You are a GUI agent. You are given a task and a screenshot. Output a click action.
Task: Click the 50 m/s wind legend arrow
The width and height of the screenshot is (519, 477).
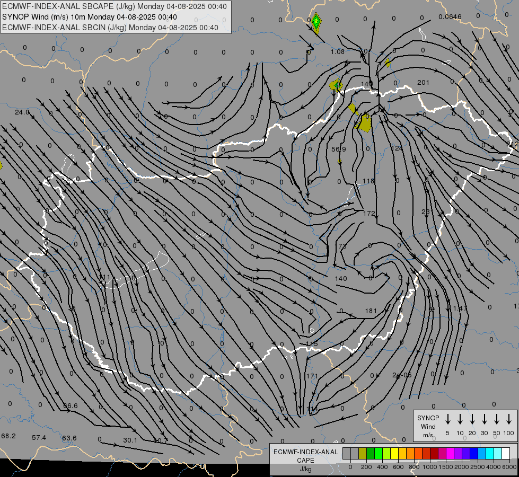(x=497, y=419)
